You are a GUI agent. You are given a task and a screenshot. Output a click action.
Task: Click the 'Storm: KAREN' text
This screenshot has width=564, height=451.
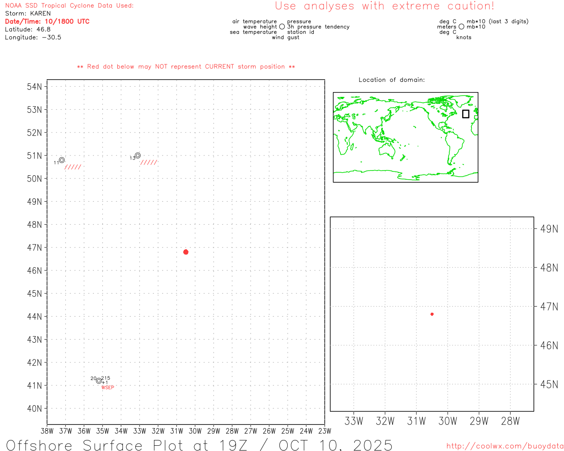[x=28, y=14]
